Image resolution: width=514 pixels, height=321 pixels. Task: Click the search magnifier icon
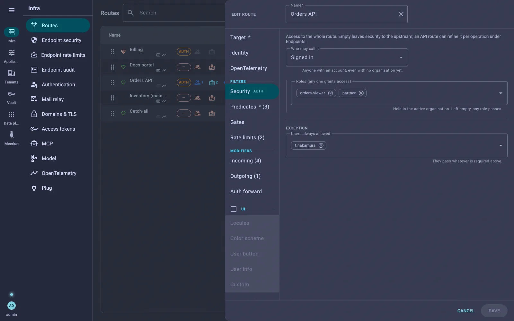pos(131,13)
